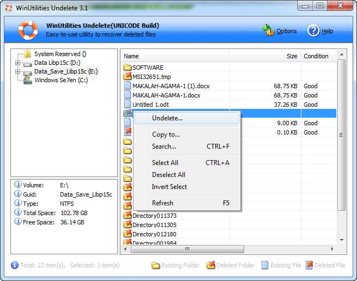Open the Help link
357x281 pixels.
328,31
